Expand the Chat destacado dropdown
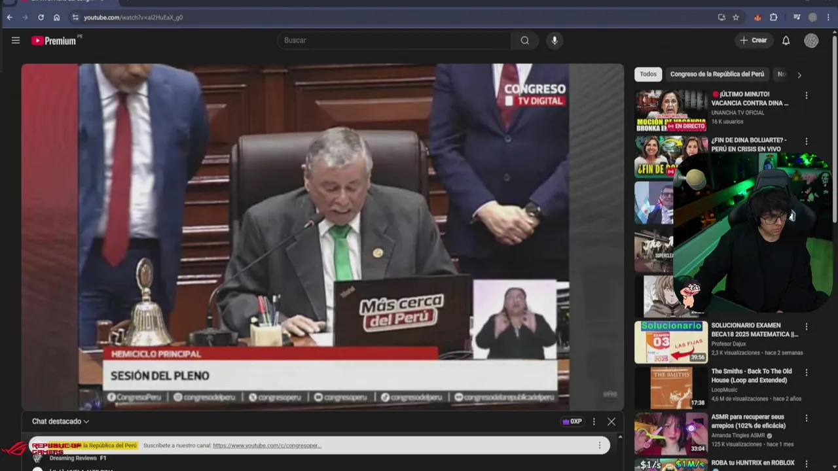 (60, 422)
